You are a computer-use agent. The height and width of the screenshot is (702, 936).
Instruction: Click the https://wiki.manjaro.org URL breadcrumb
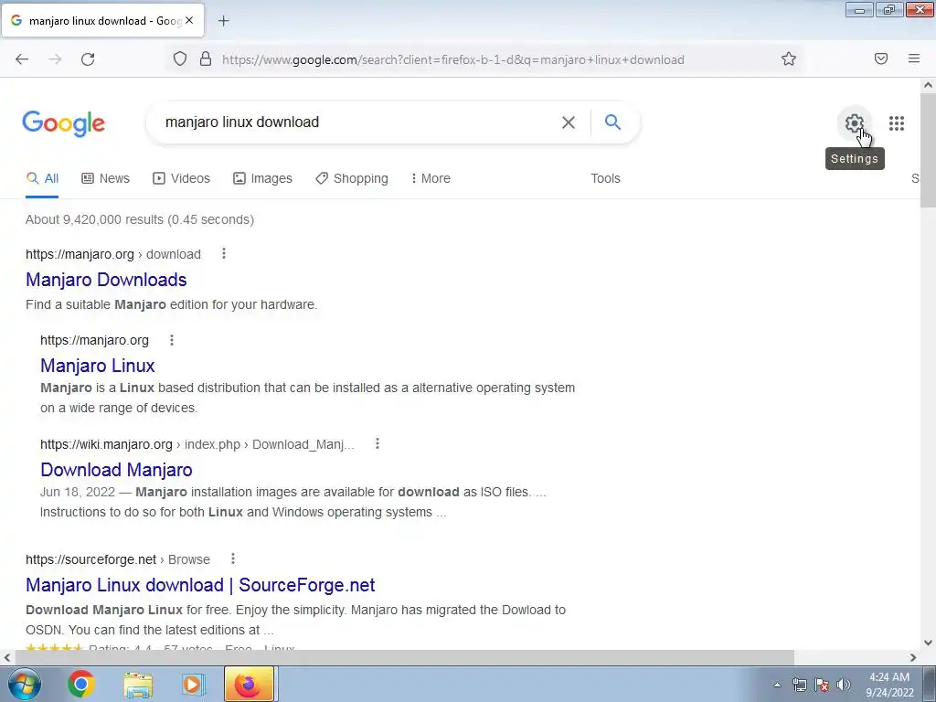pos(197,444)
